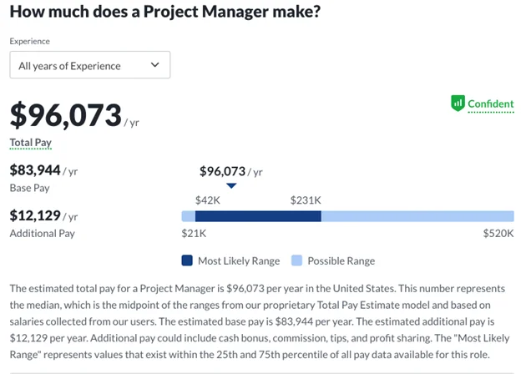
Task: Click the chevron arrow in Experience dropdown
Action: 154,65
